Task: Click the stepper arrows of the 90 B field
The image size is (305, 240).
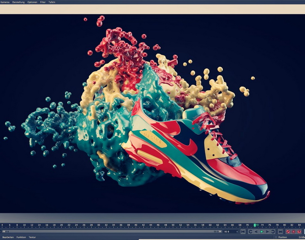Action: point(237,231)
